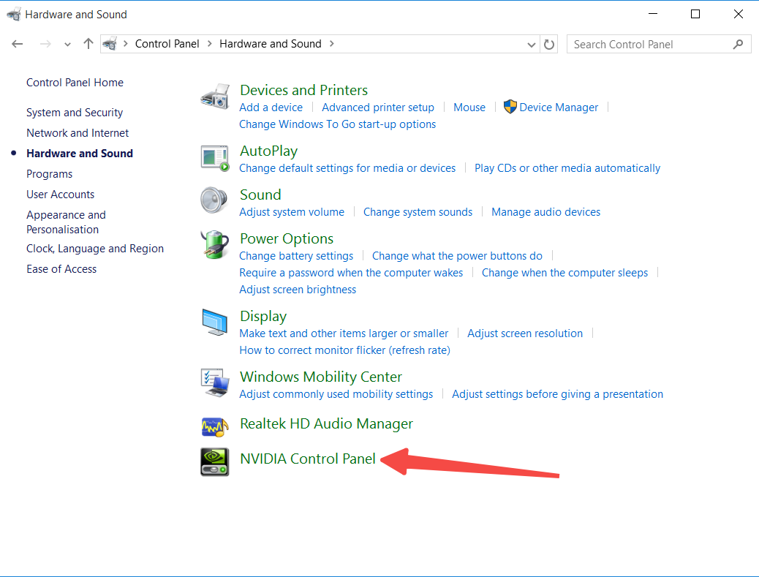Screen dimensions: 759x577
Task: Open the Realtek HD Audio Manager heading
Action: click(x=326, y=423)
